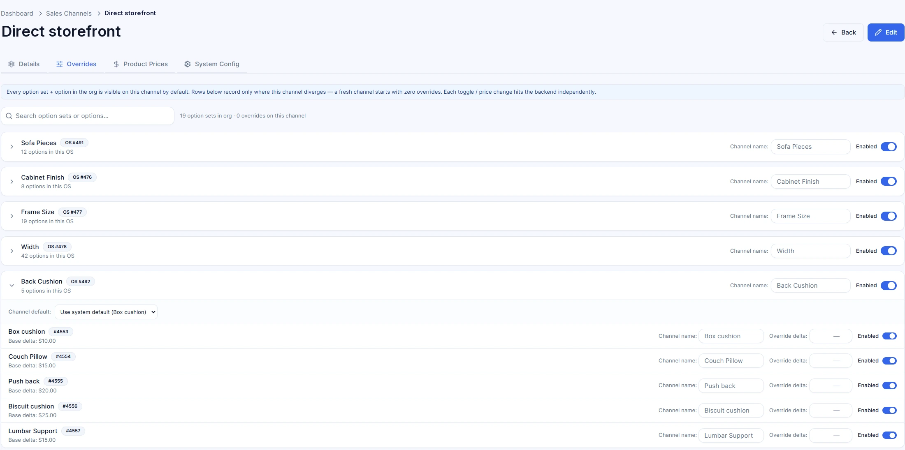Click breadcrumb chevron after Dashboard
This screenshot has width=905, height=450.
(x=40, y=14)
